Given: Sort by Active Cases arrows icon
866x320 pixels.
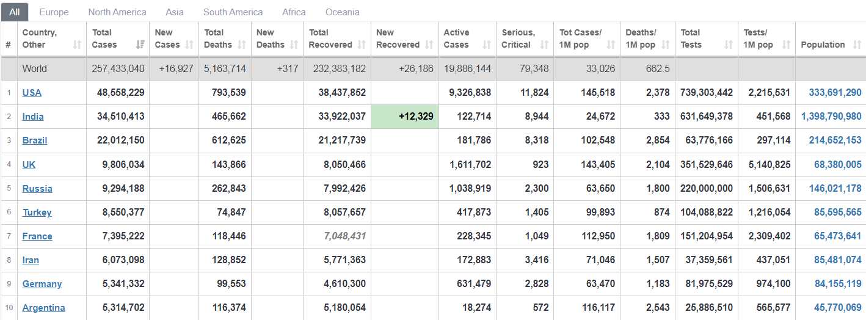Looking at the screenshot, I should point(487,45).
